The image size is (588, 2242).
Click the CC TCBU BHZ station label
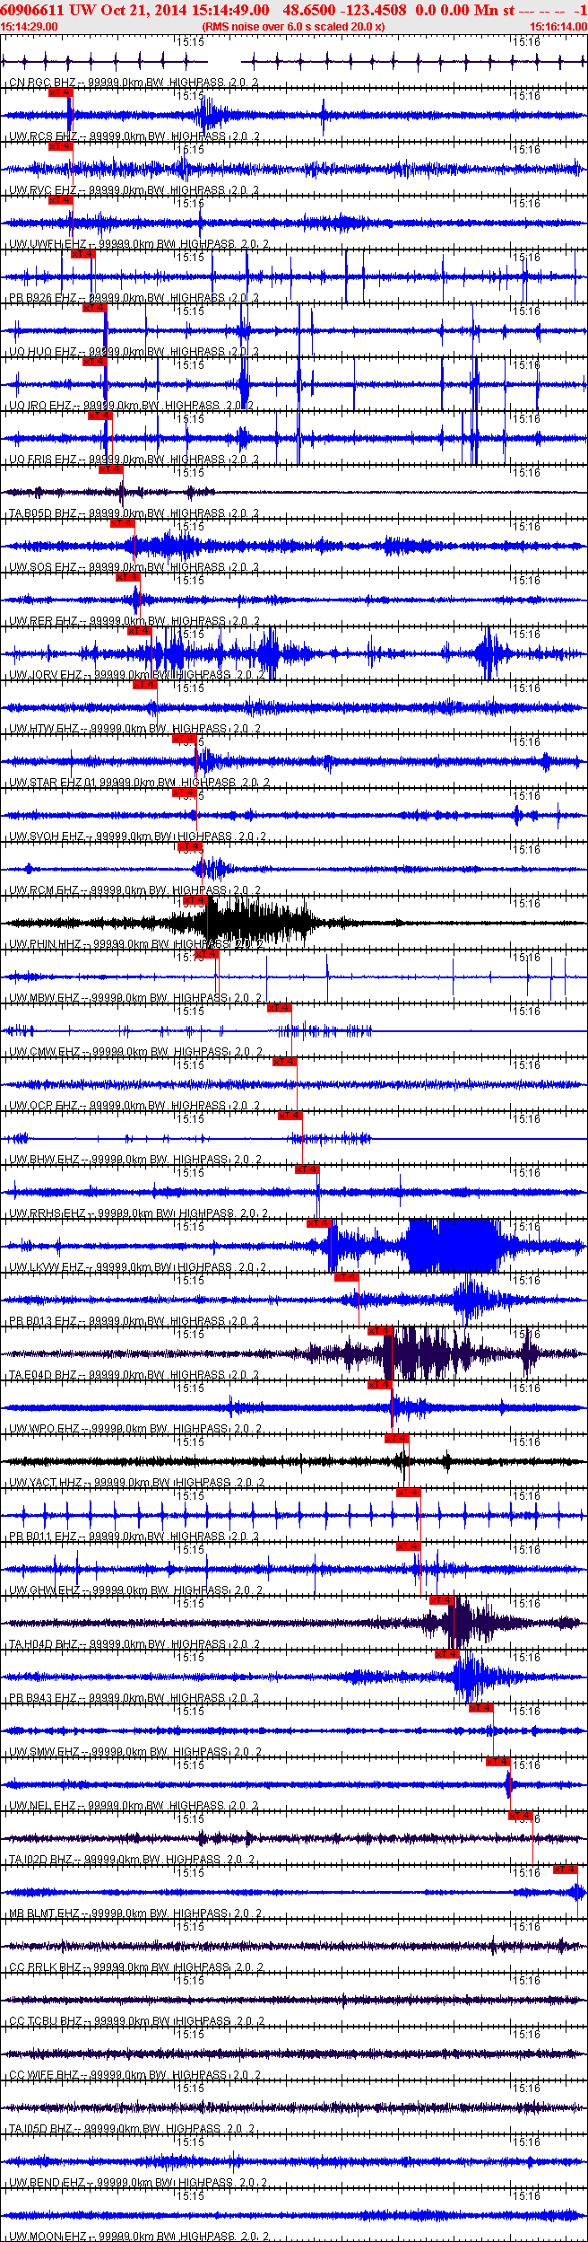tap(45, 2021)
